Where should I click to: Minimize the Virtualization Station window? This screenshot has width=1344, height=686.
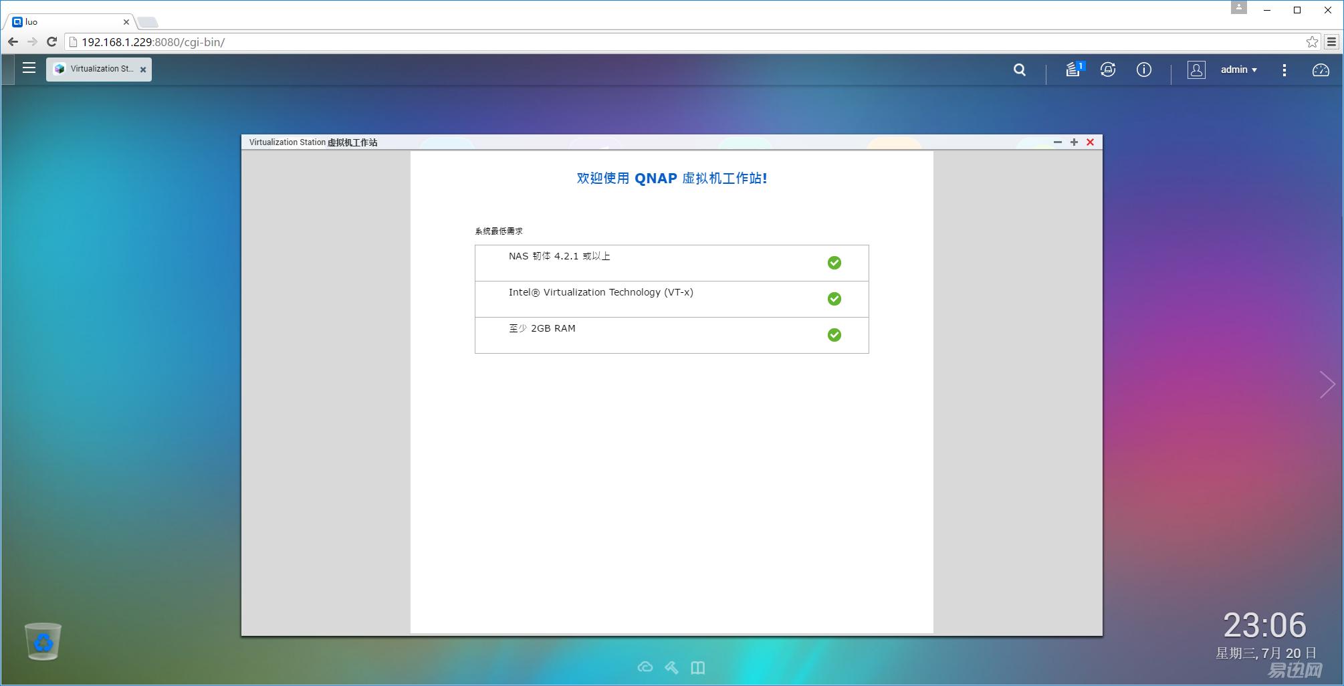tap(1058, 142)
